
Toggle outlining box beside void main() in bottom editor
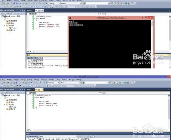click(x=34, y=97)
